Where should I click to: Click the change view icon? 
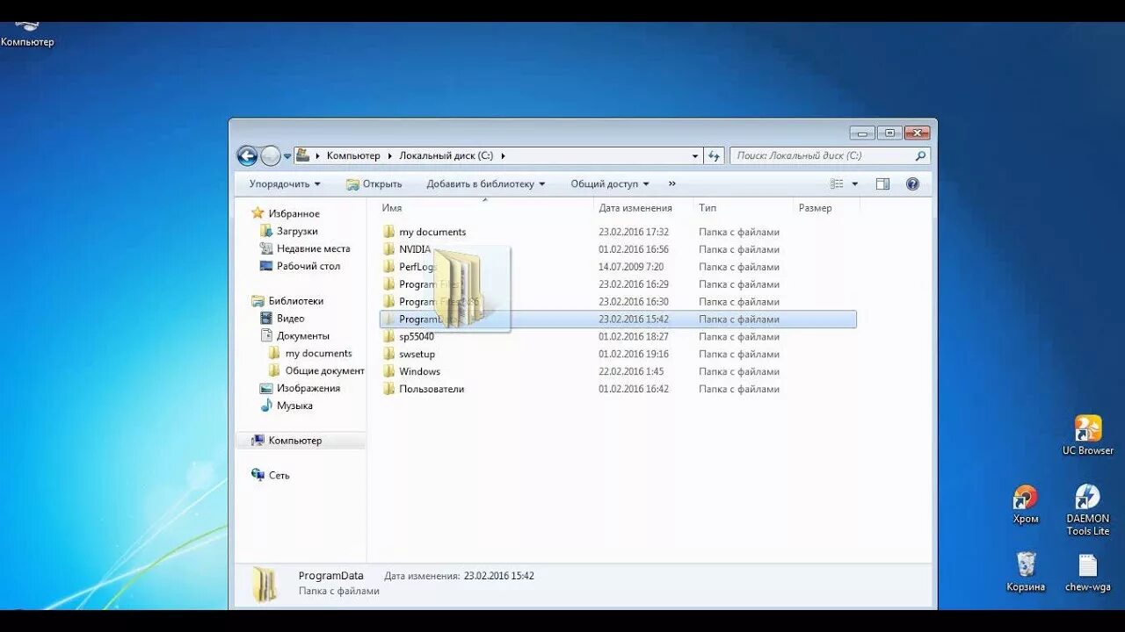837,183
